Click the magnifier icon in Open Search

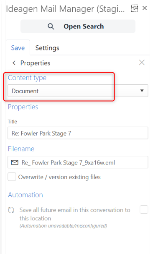point(51,26)
